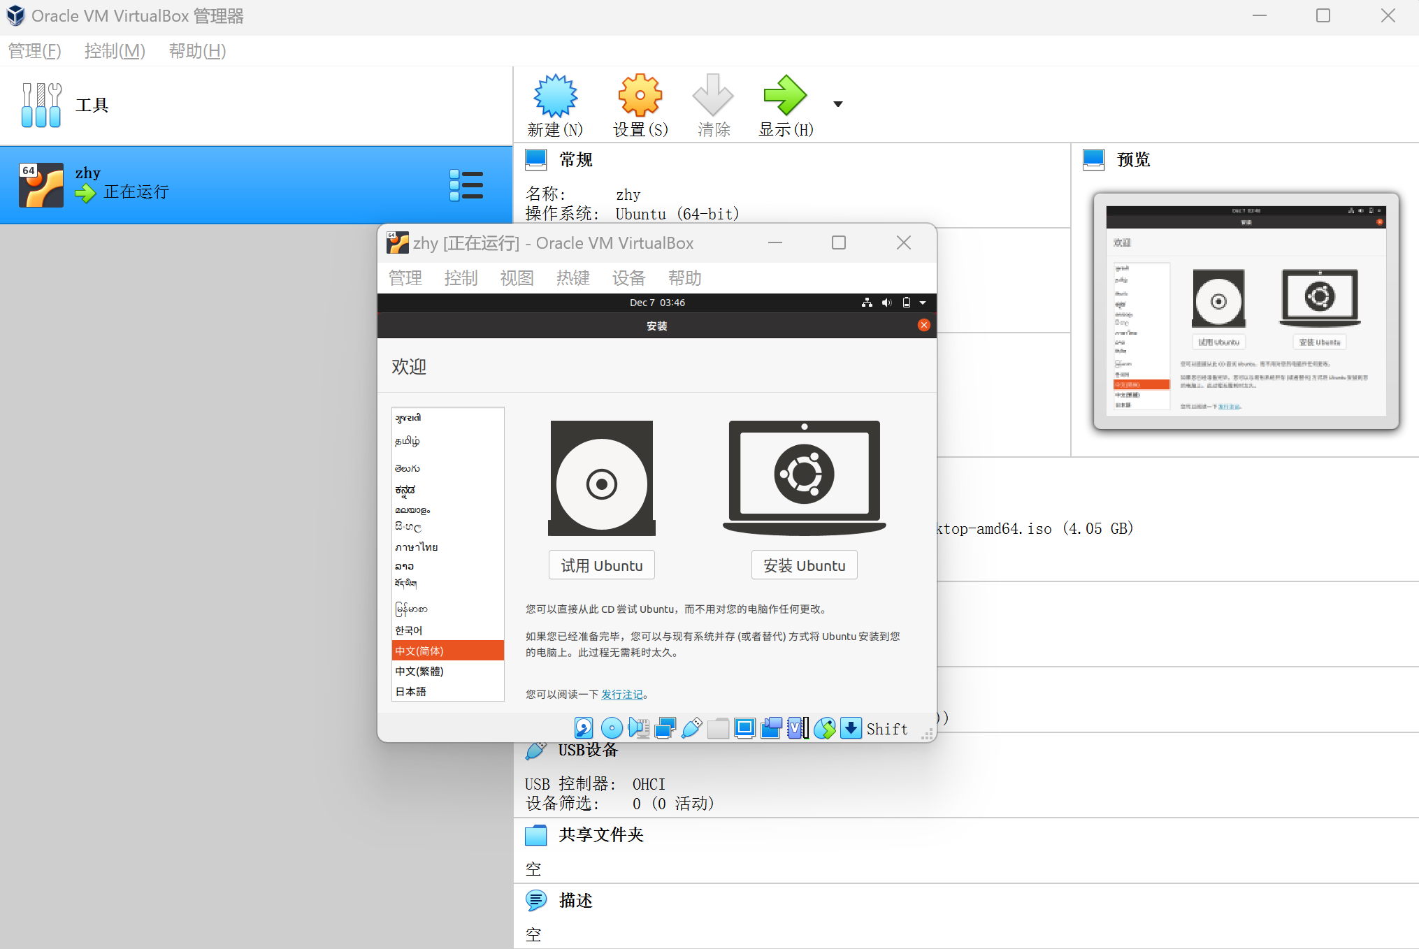Select ภาษาไทย language

(x=448, y=547)
